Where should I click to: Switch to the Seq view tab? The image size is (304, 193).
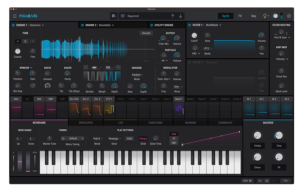(253, 16)
